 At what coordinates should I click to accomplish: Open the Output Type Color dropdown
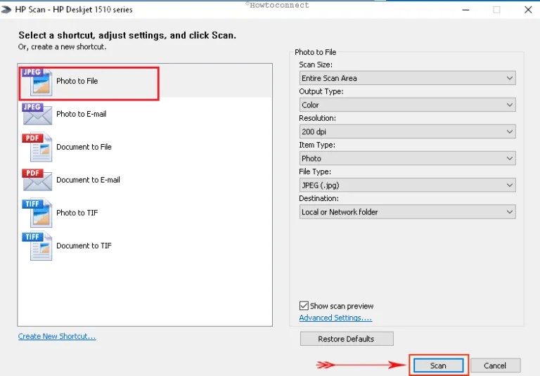[407, 105]
